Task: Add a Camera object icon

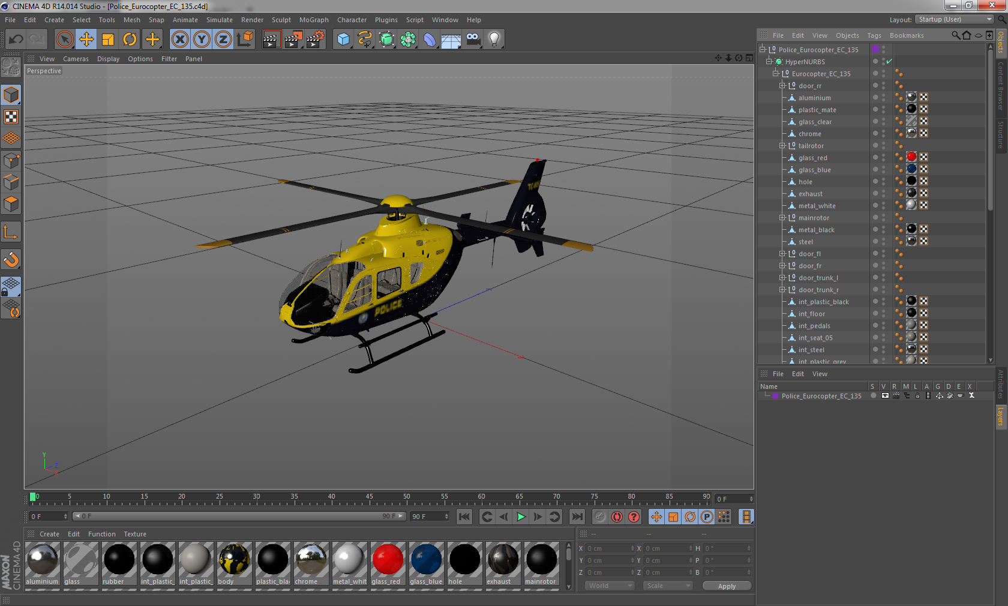Action: [x=473, y=40]
